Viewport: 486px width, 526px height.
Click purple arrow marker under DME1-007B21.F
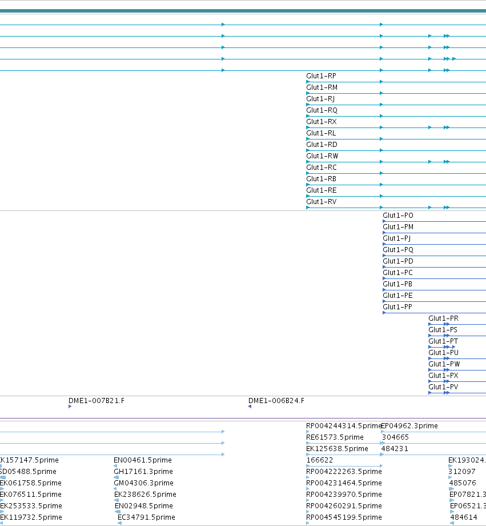tap(70, 407)
